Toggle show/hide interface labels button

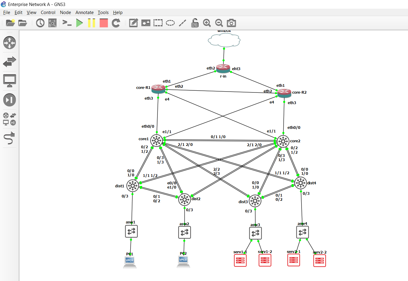click(x=52, y=23)
